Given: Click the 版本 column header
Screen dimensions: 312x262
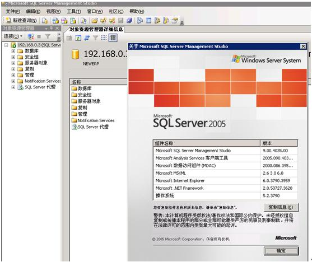Looking at the screenshot, I should (x=279, y=143).
